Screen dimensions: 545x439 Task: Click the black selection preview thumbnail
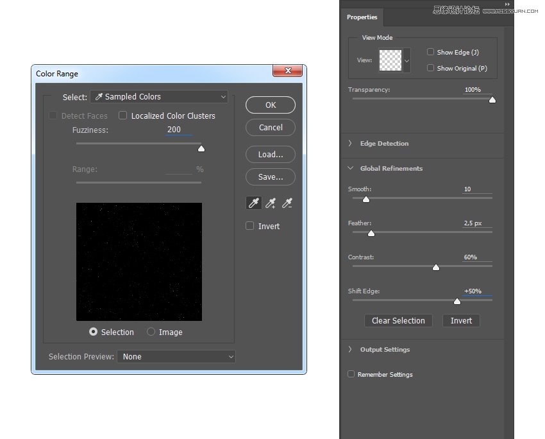(x=139, y=261)
